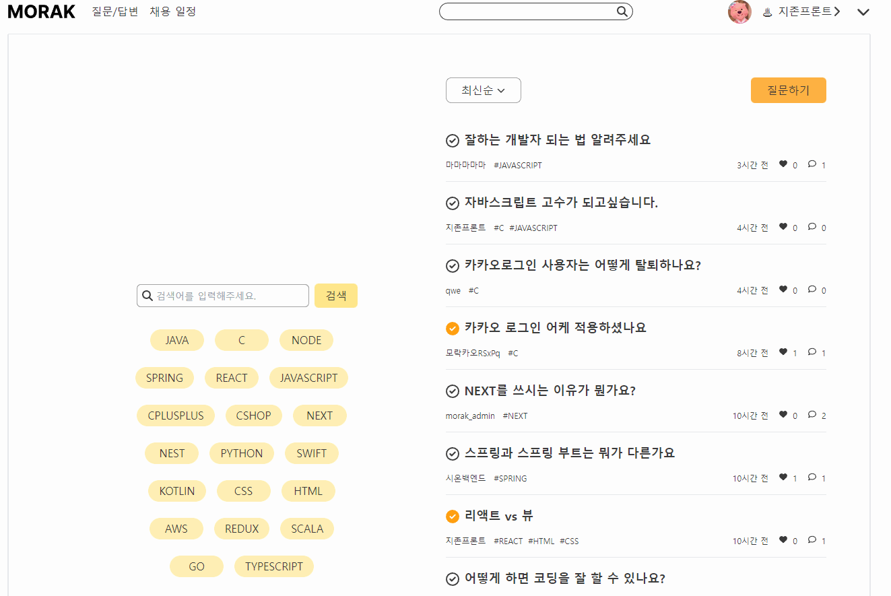Image resolution: width=891 pixels, height=596 pixels.
Task: Click heart icon on 스프링과 스프링 부트는 row
Action: click(783, 477)
